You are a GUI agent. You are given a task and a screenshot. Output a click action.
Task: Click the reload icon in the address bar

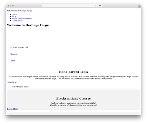96,6
